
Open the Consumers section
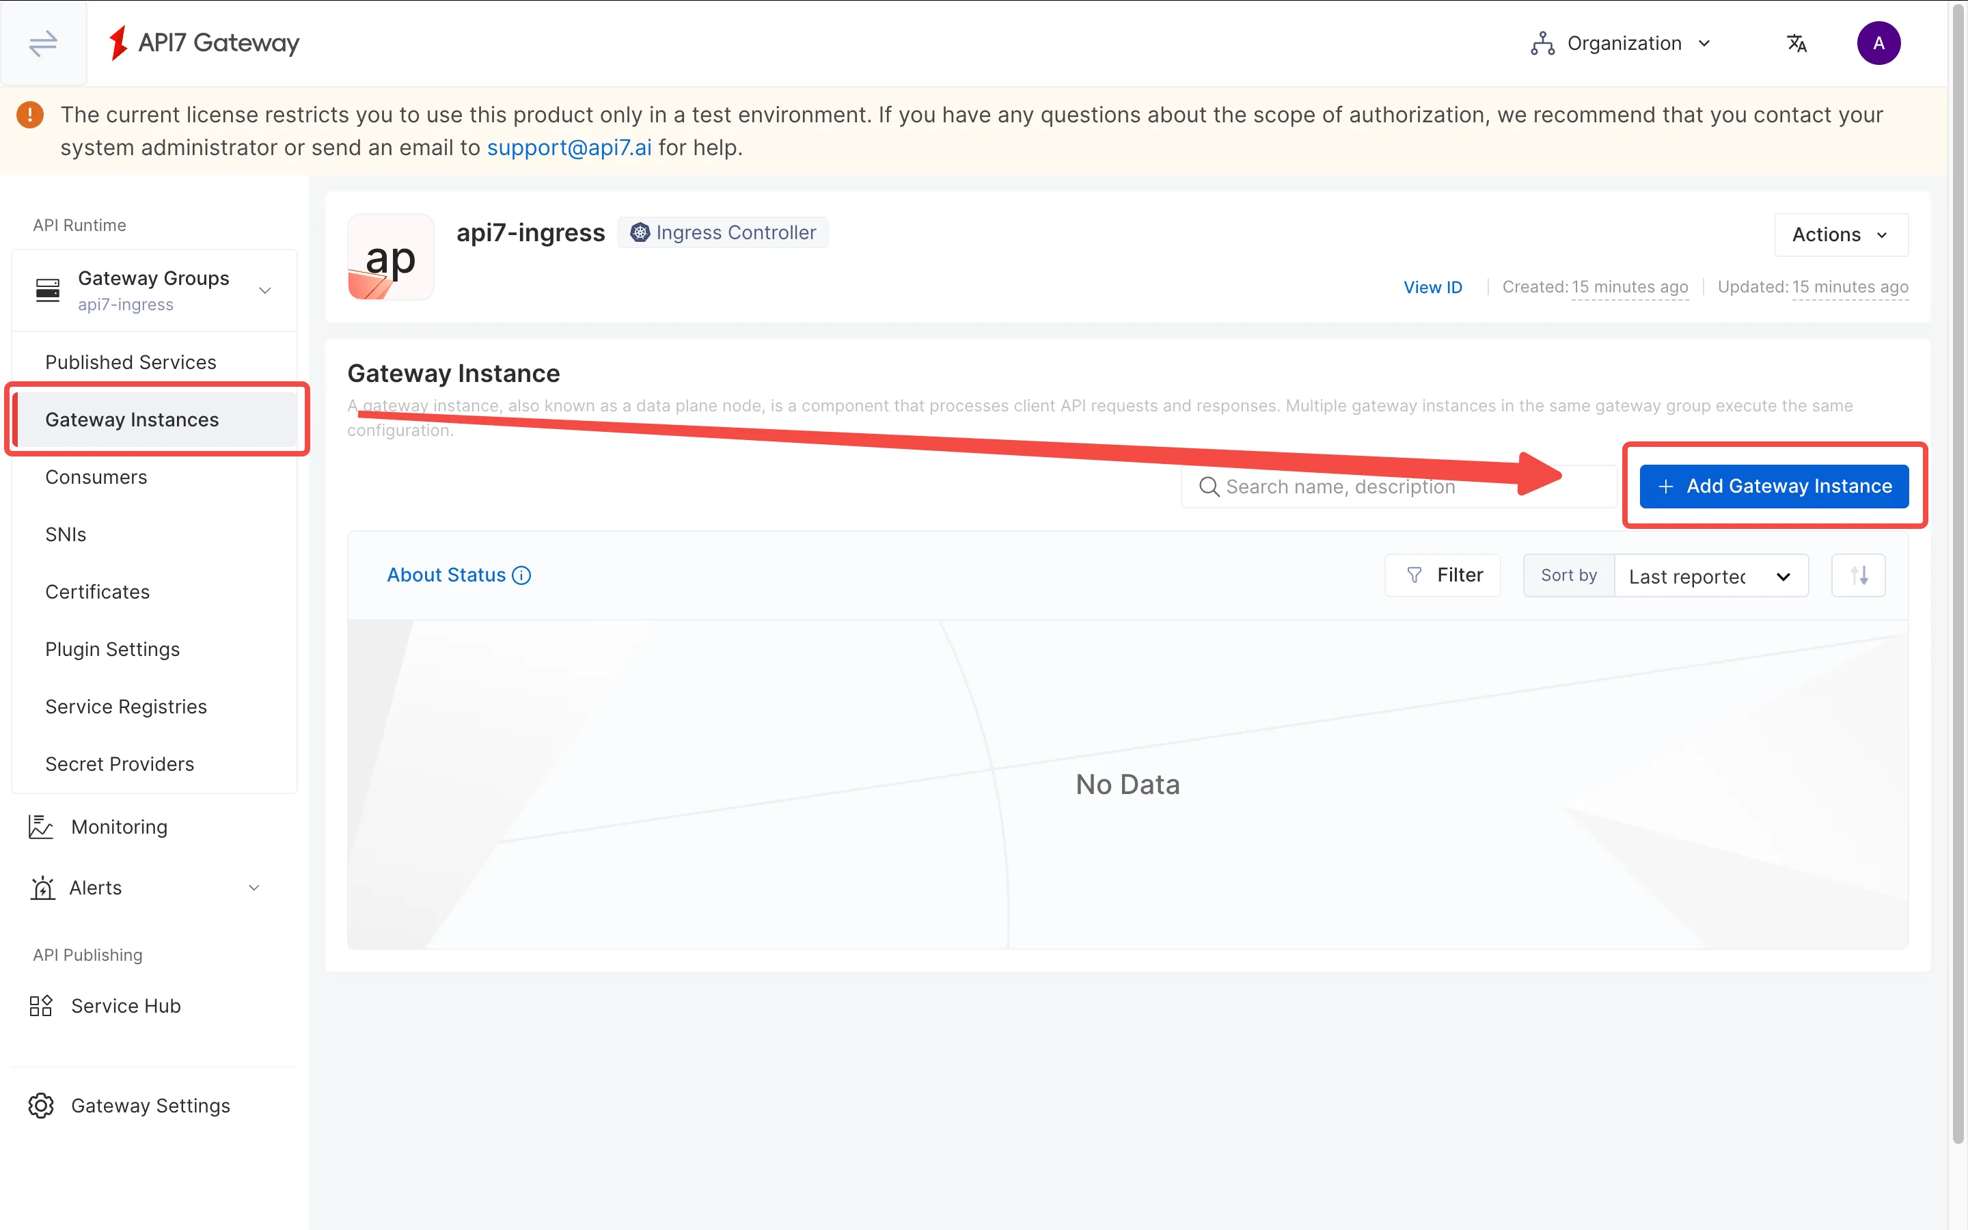pyautogui.click(x=97, y=477)
